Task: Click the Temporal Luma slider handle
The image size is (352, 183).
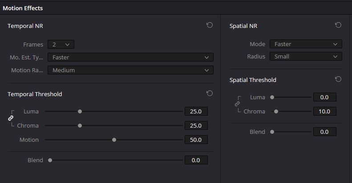Action: pyautogui.click(x=80, y=112)
